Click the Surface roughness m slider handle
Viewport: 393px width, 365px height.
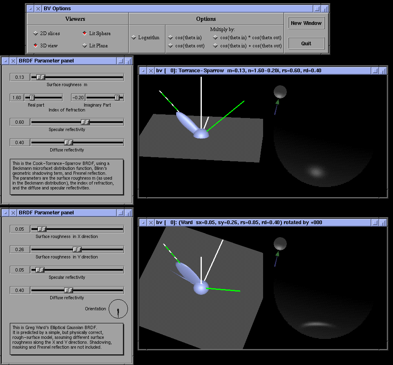pos(40,77)
